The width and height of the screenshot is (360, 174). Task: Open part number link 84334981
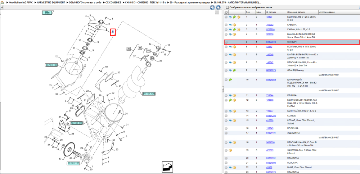tap(271, 158)
